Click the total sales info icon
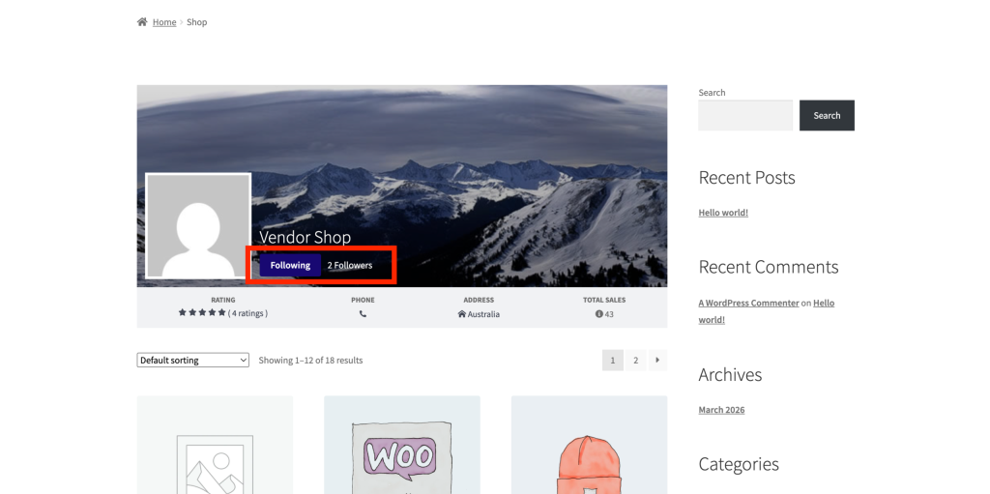 (x=599, y=314)
